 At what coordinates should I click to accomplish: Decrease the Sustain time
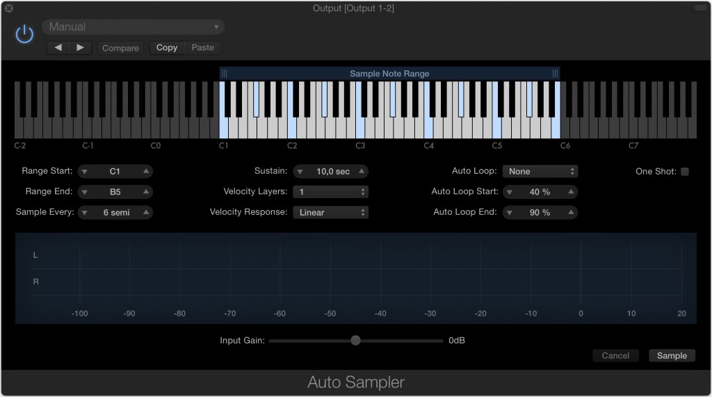pos(300,172)
